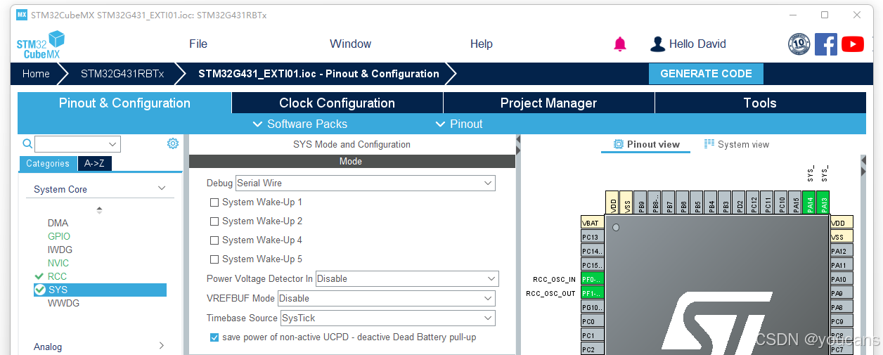Select IWDG in System Core

click(x=60, y=250)
